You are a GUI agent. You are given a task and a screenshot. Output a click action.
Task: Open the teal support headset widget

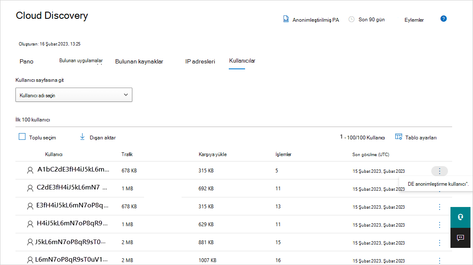460,217
